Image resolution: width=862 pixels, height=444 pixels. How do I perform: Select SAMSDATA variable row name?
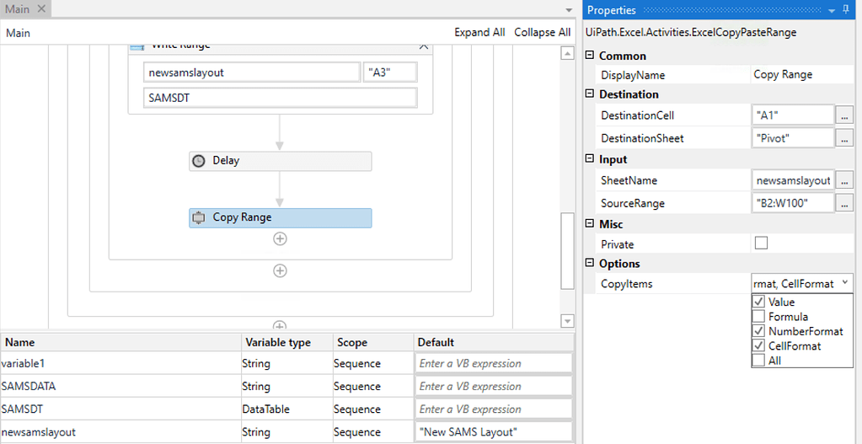[x=29, y=387]
